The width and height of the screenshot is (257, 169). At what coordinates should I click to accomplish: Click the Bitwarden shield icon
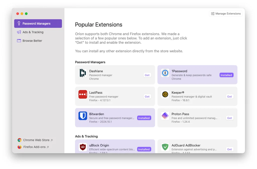(83, 116)
